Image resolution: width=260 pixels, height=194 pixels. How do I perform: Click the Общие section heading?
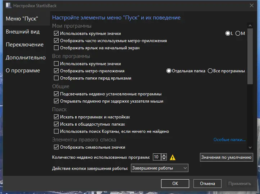(61, 86)
